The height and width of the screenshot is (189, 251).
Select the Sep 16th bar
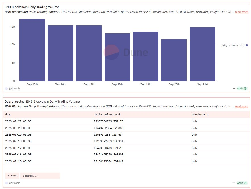[x=61, y=53]
